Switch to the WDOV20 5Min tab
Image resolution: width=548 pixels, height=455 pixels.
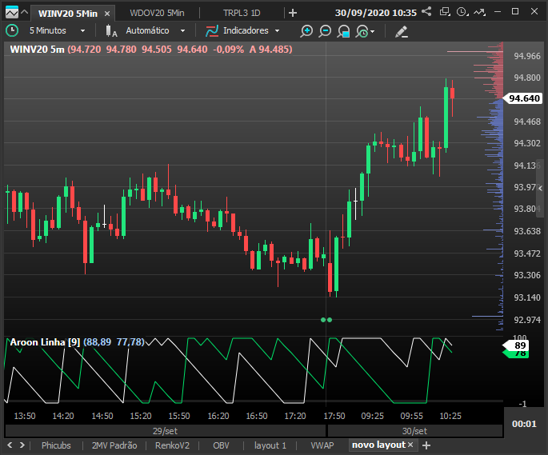click(157, 13)
